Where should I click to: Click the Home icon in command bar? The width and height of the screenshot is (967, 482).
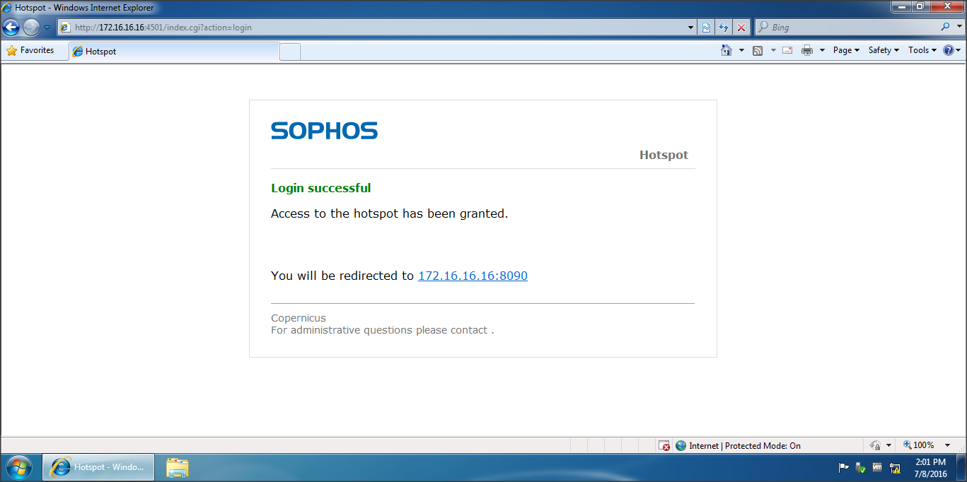click(x=726, y=50)
